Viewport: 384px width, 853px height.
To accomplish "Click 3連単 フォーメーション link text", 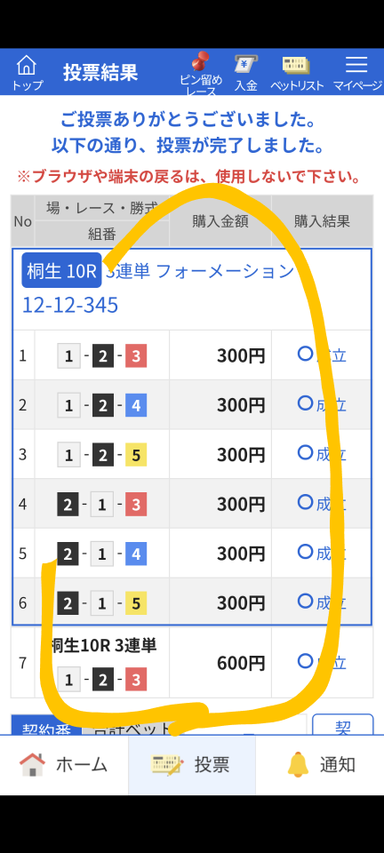I will [200, 271].
